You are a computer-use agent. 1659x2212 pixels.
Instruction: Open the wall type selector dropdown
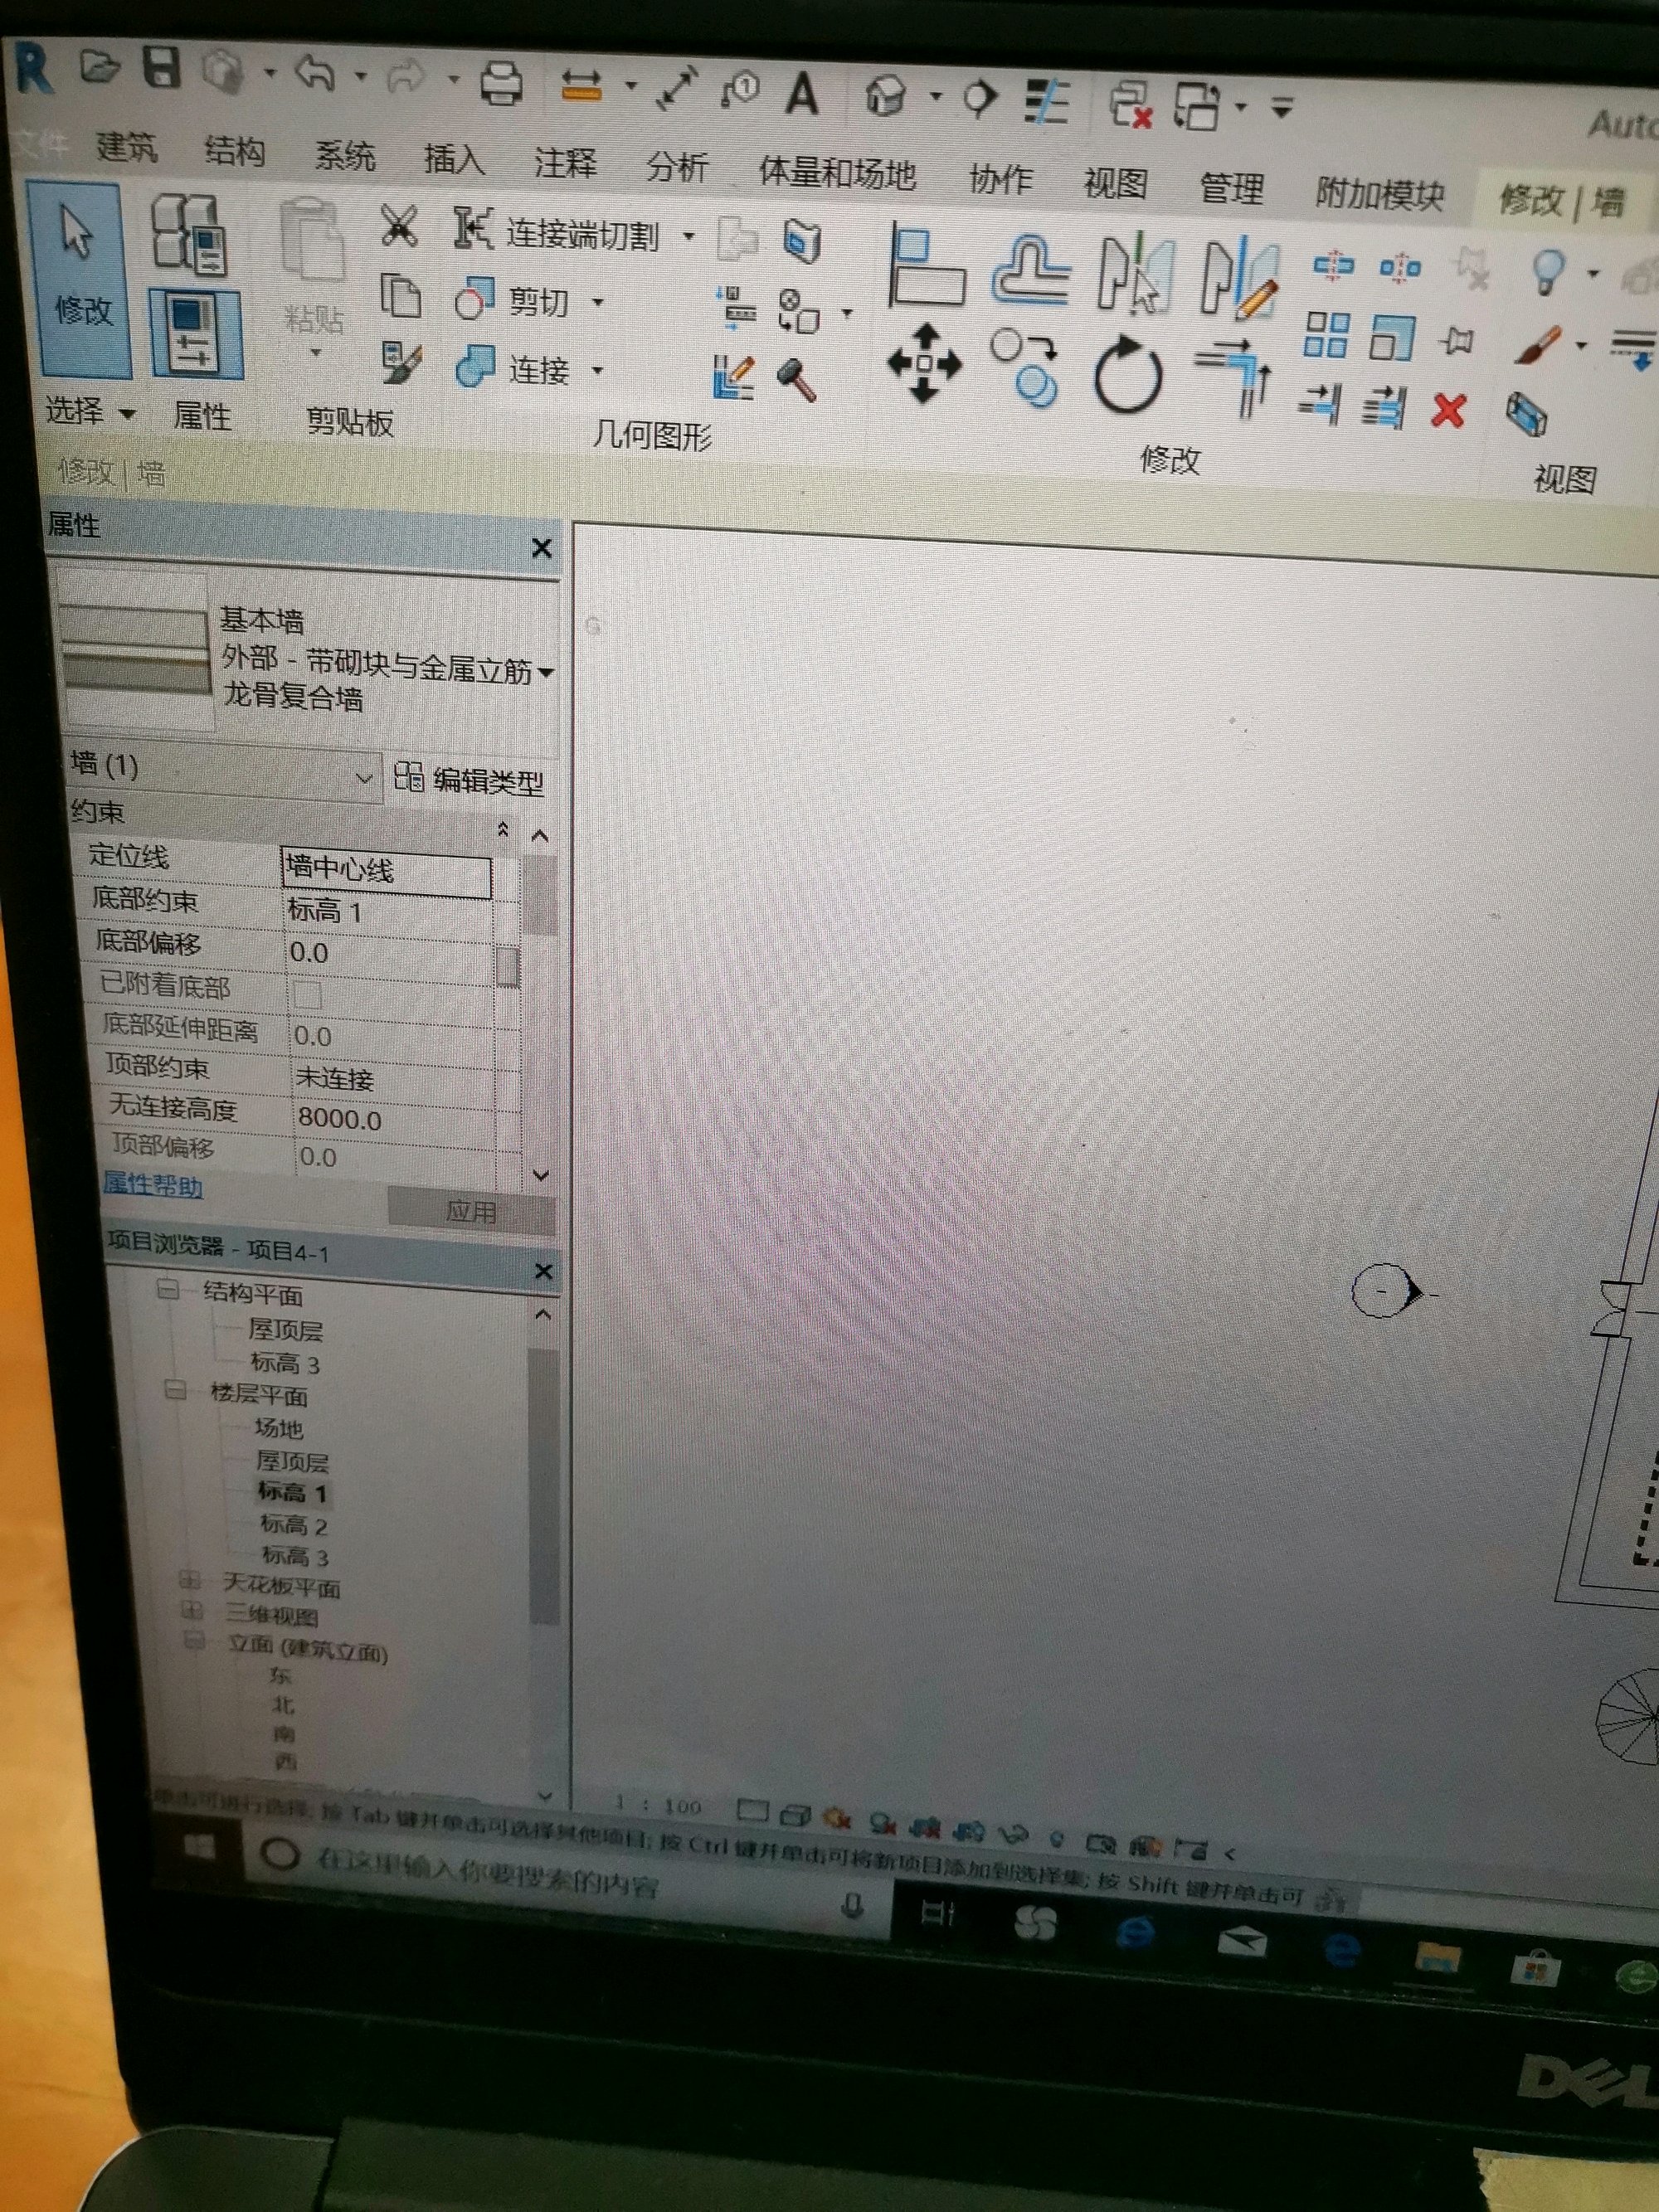546,672
